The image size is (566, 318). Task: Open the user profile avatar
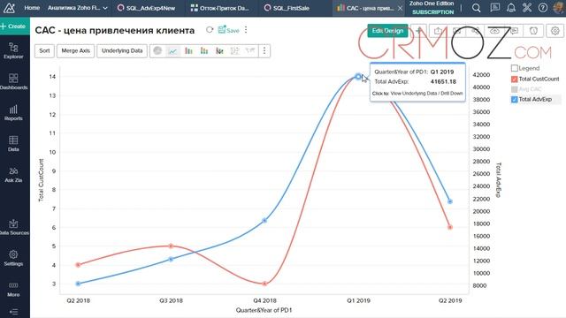tap(559, 8)
